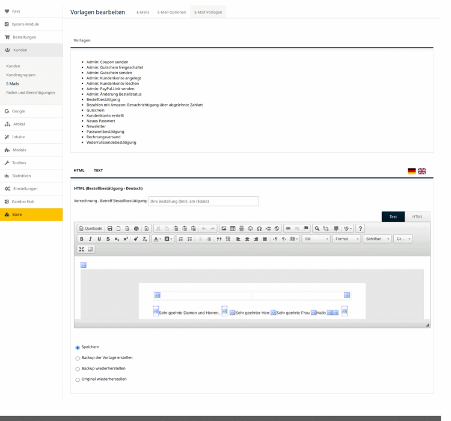Maximize the editor with fullscreen icon
The height and width of the screenshot is (421, 451).
82,249
